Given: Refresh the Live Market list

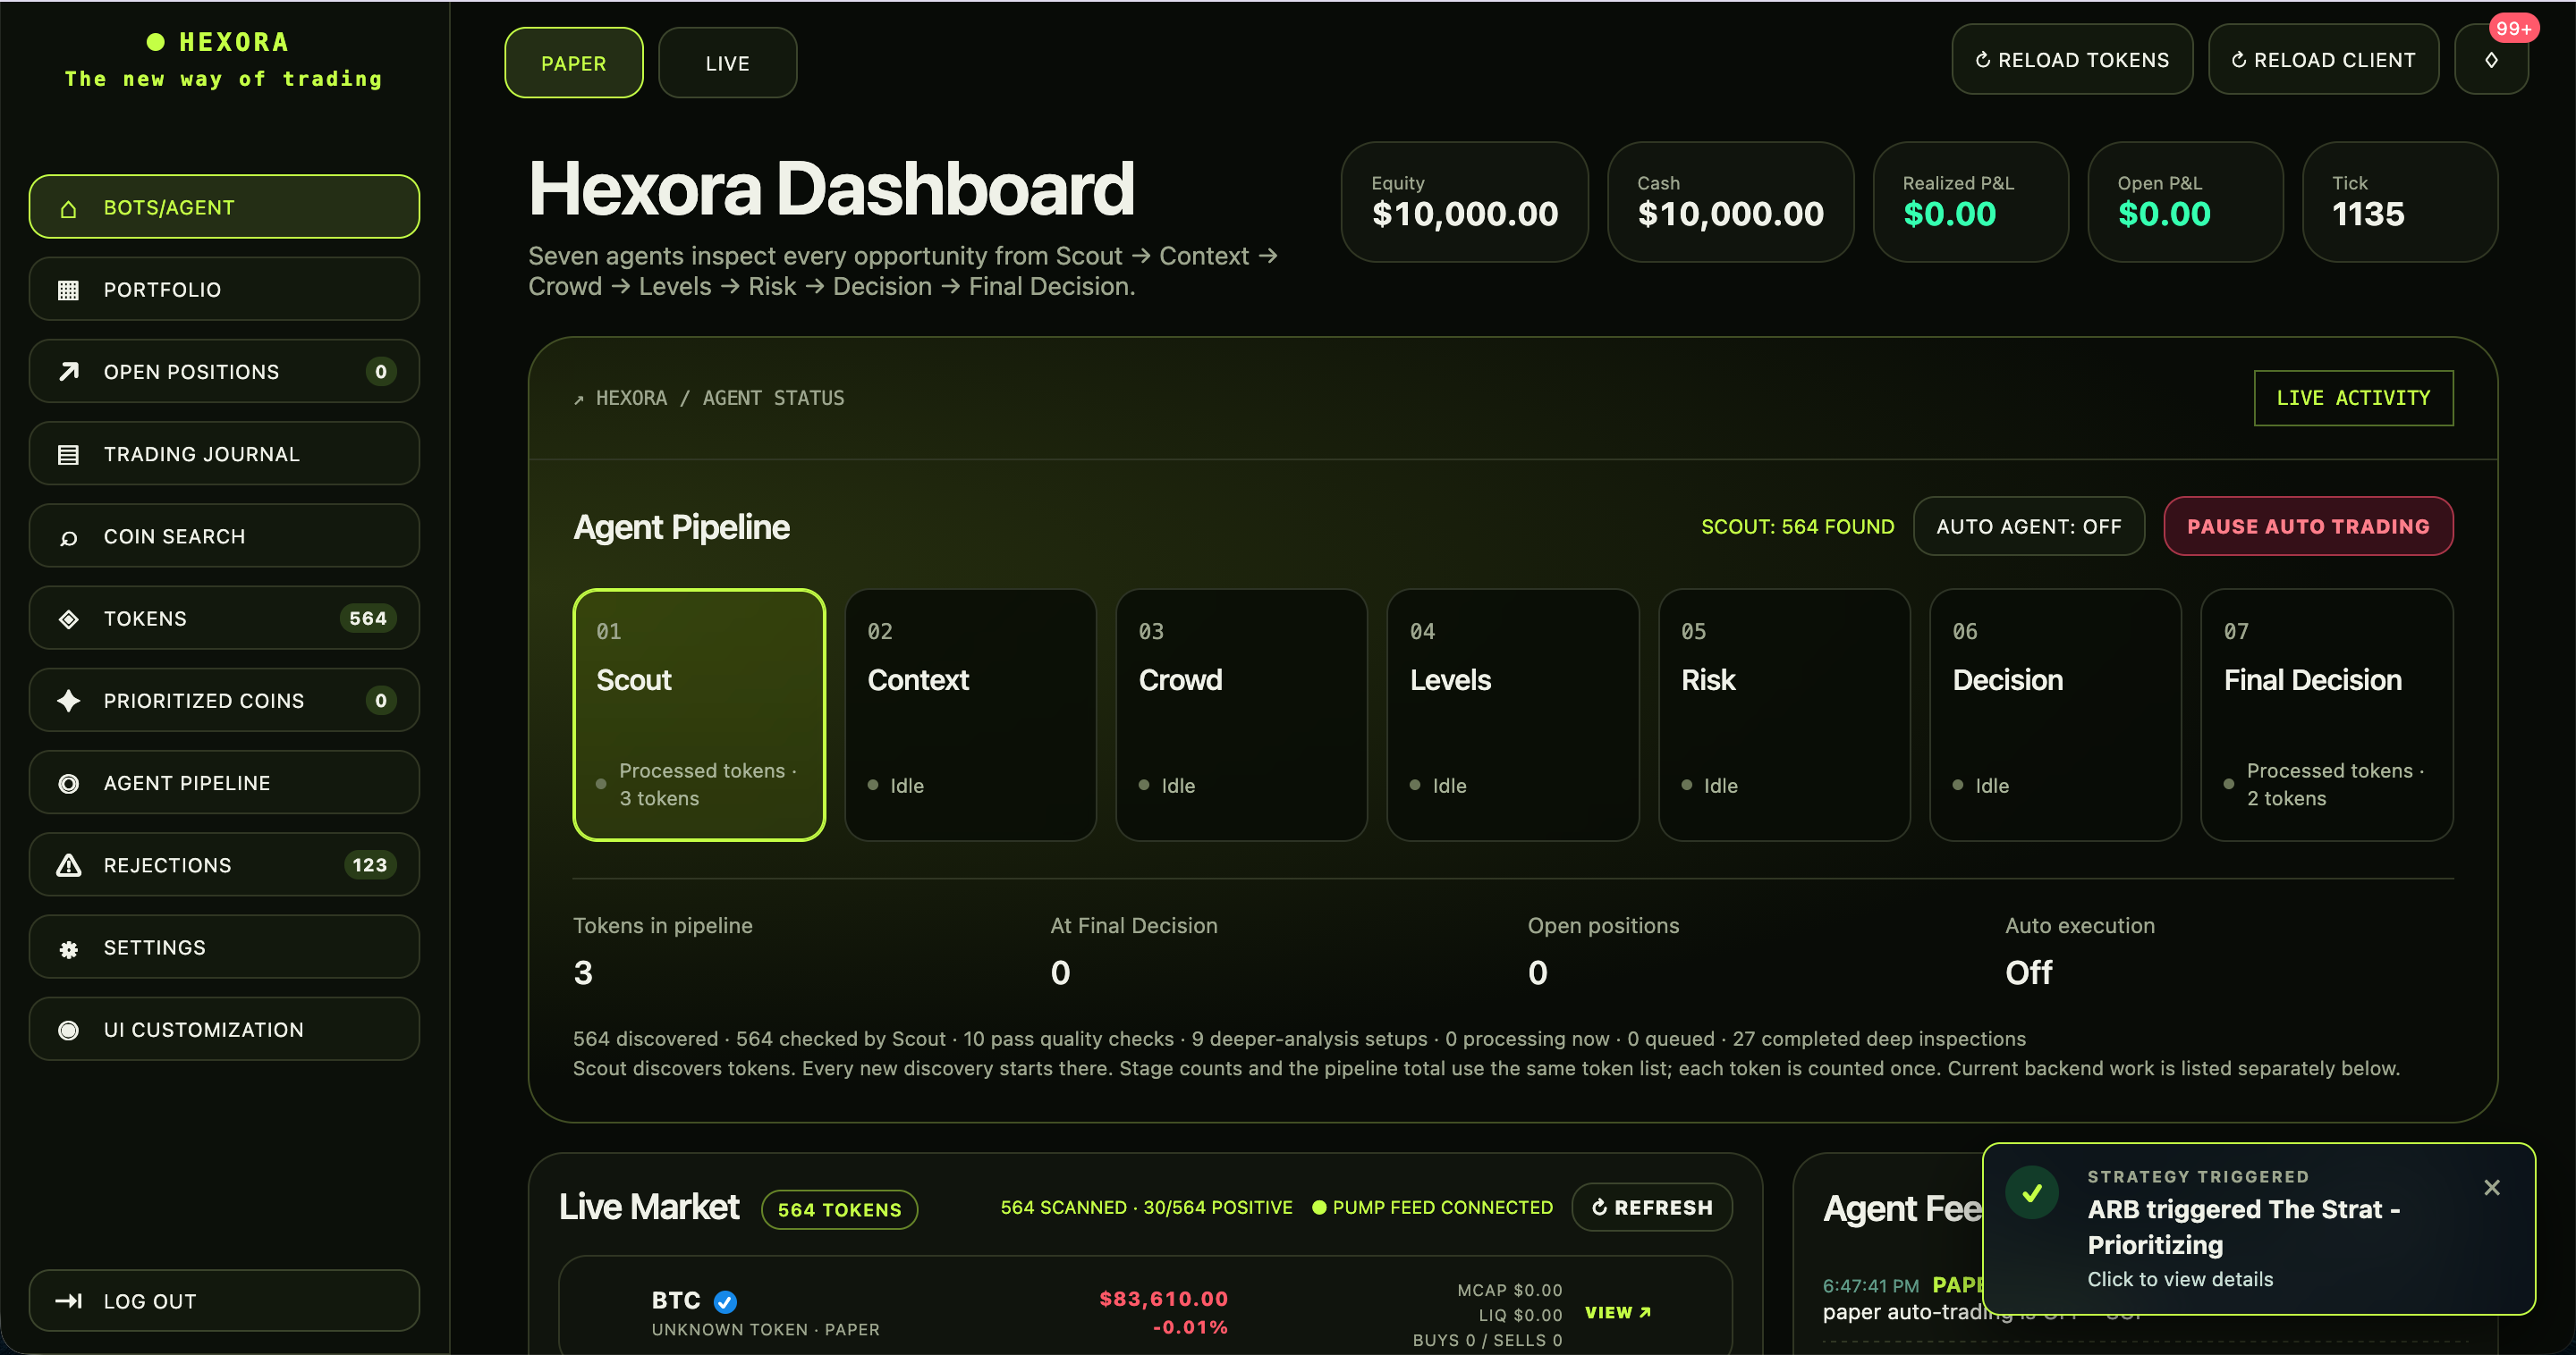Looking at the screenshot, I should tap(1651, 1208).
